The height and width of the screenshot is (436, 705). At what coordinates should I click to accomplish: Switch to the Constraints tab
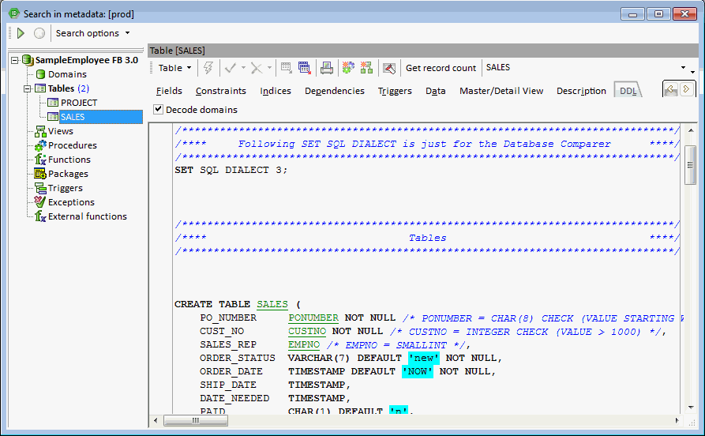pyautogui.click(x=221, y=91)
